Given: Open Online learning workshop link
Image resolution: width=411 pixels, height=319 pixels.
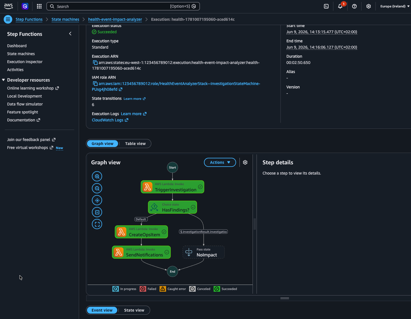Looking at the screenshot, I should click(x=33, y=88).
